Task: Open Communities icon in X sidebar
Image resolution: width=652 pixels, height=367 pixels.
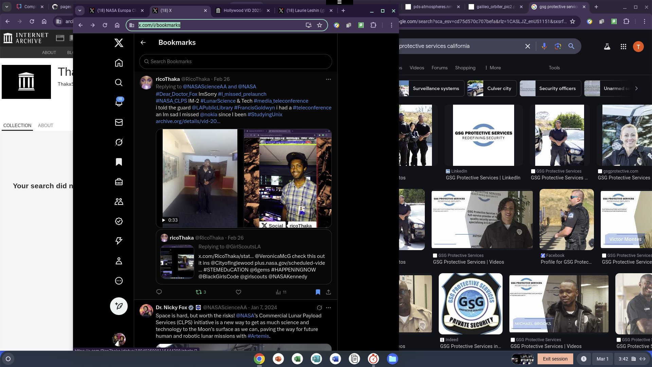Action: pos(119,202)
